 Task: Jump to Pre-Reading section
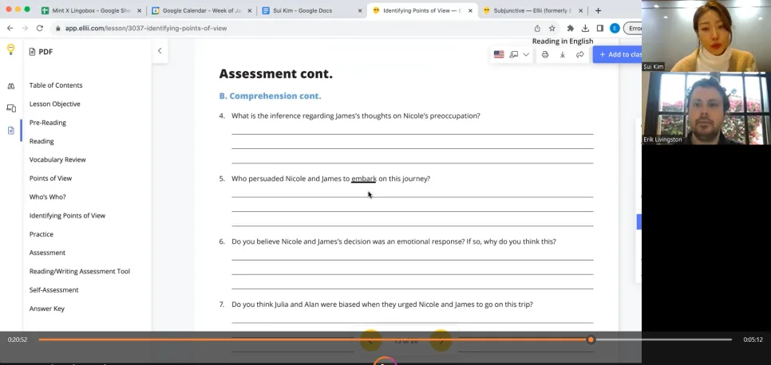click(47, 123)
